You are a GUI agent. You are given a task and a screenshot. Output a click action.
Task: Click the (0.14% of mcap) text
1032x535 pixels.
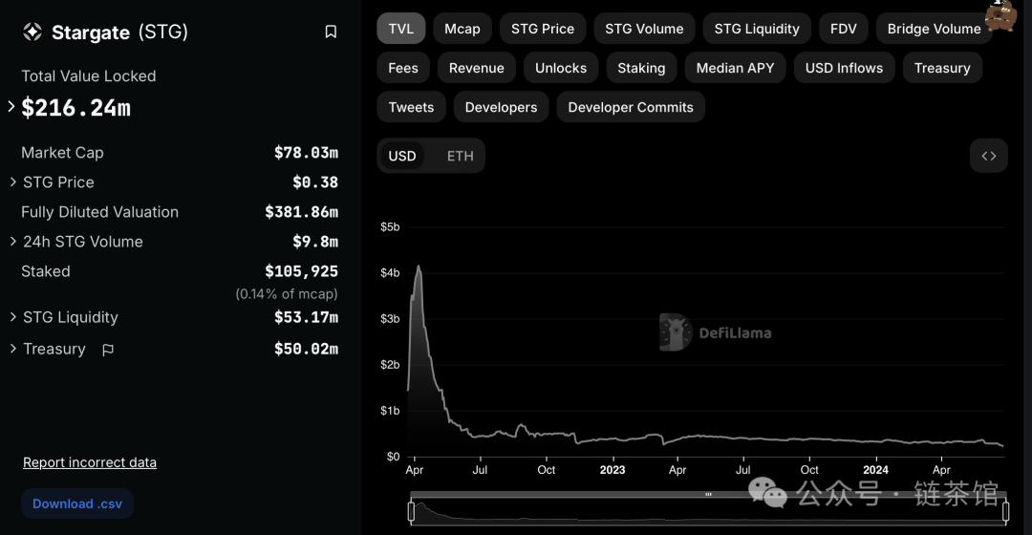pyautogui.click(x=287, y=294)
